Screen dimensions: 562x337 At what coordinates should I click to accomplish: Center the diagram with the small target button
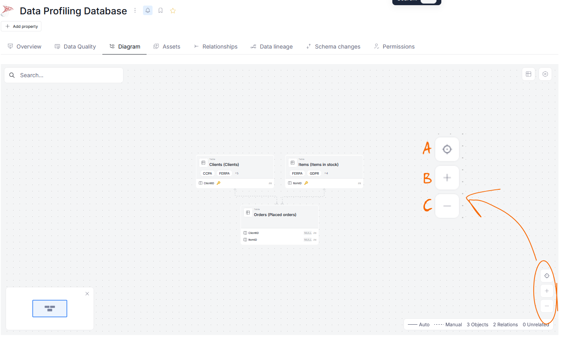click(x=547, y=276)
